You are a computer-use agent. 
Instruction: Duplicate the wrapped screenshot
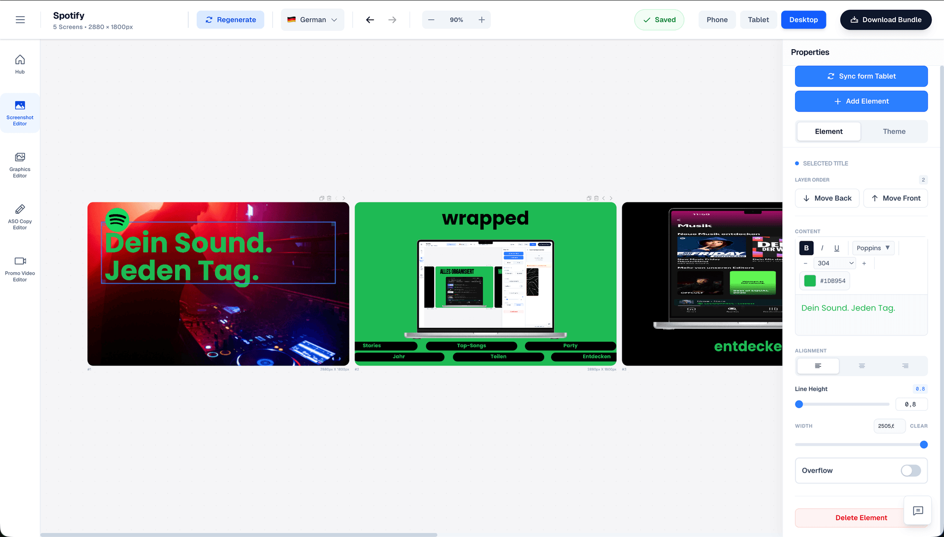pos(589,198)
